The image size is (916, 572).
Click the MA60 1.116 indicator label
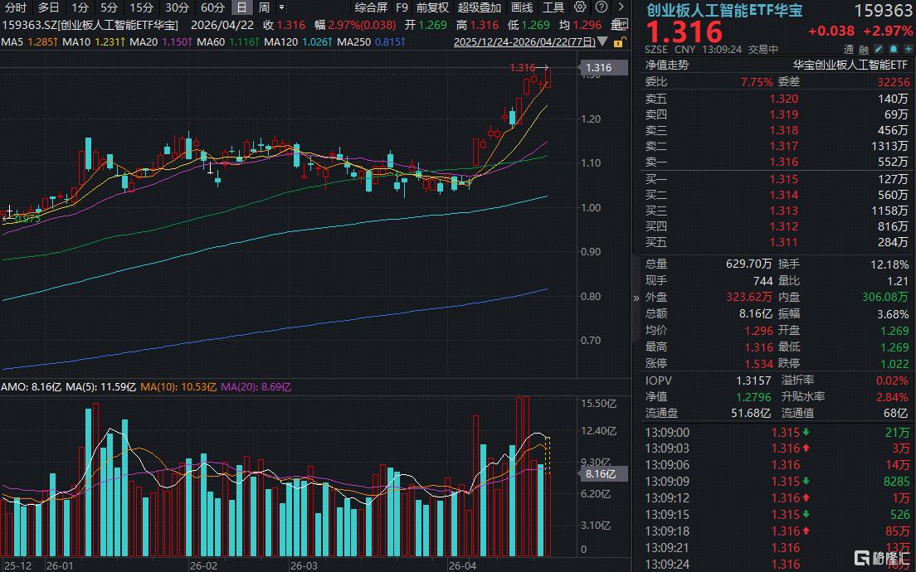[x=227, y=42]
